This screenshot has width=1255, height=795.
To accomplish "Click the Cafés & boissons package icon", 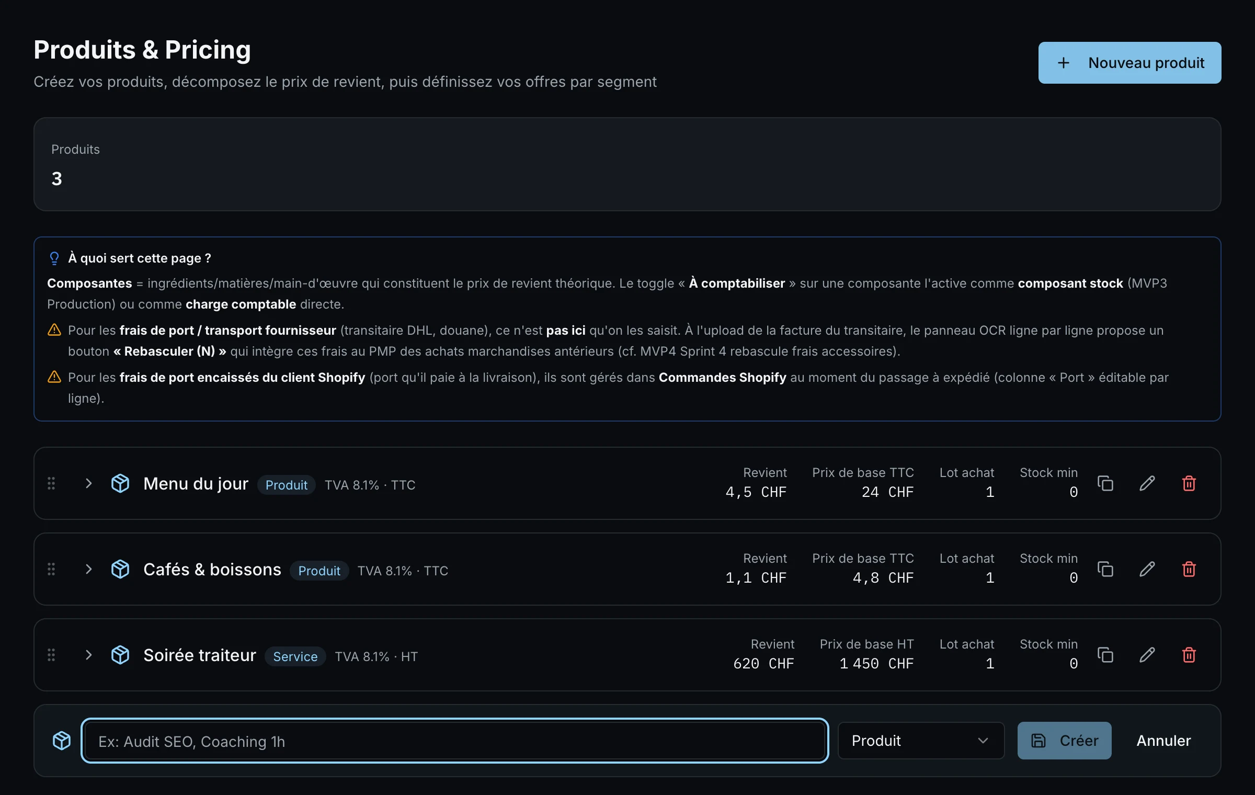I will click(120, 569).
